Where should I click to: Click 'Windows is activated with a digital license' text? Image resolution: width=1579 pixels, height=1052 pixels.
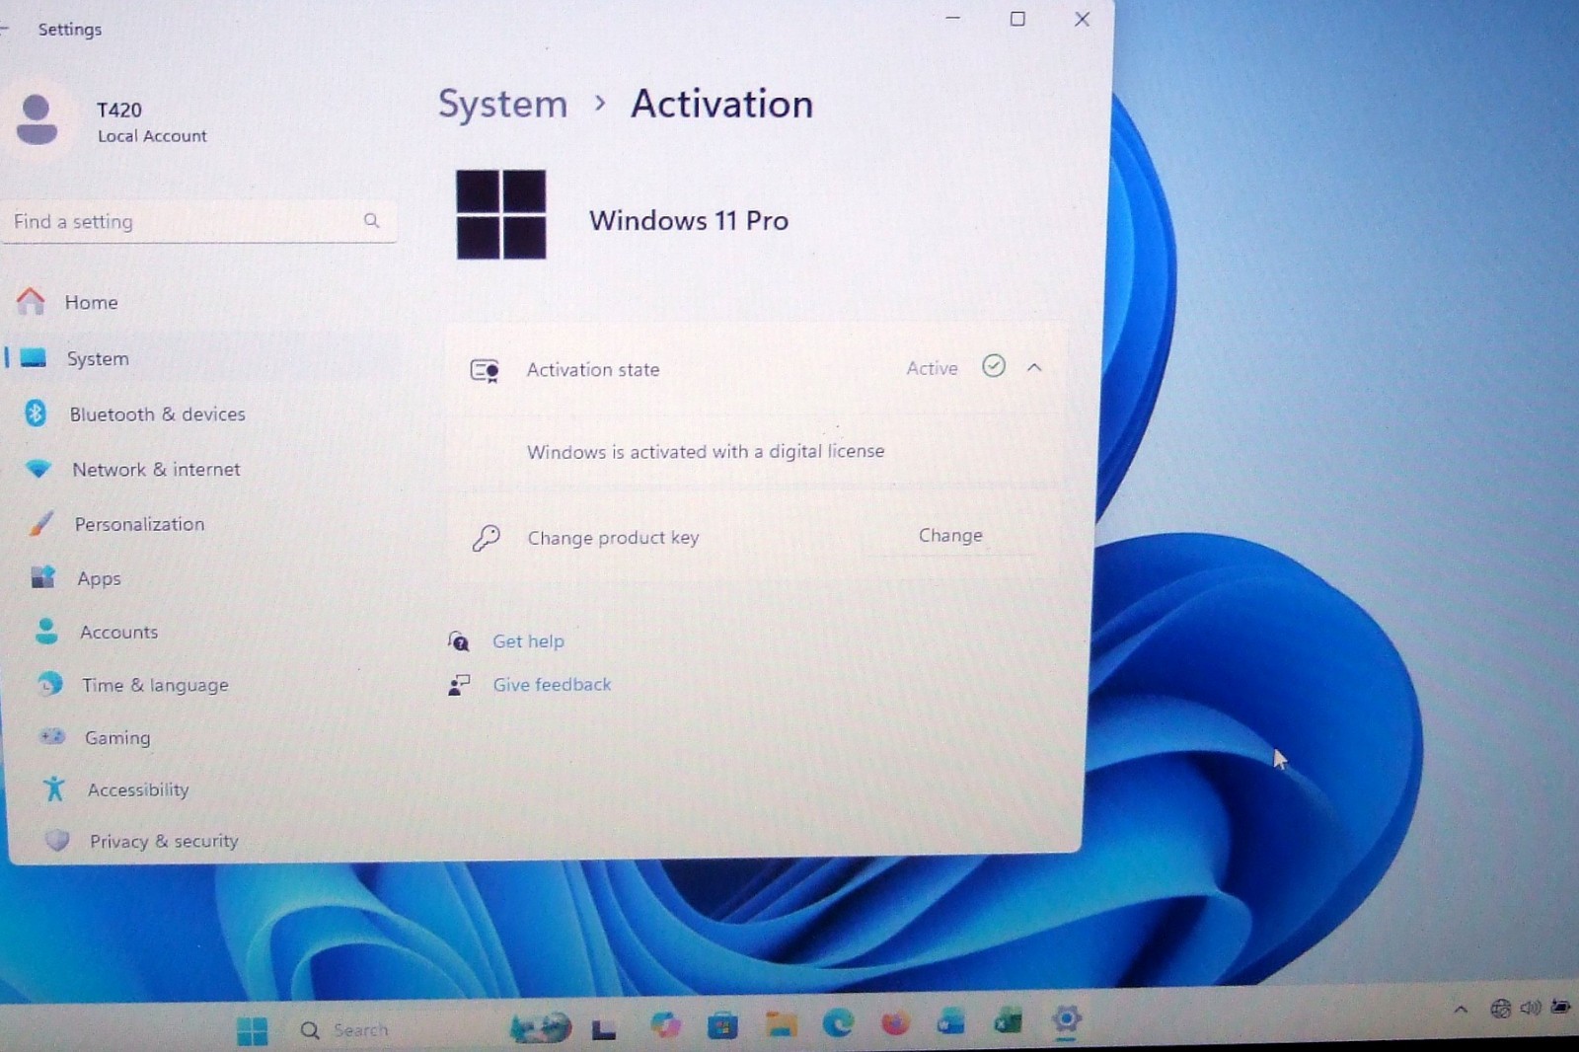pyautogui.click(x=706, y=451)
